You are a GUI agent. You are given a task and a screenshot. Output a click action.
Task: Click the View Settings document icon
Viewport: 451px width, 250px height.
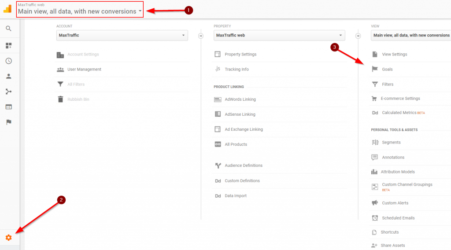pos(375,54)
